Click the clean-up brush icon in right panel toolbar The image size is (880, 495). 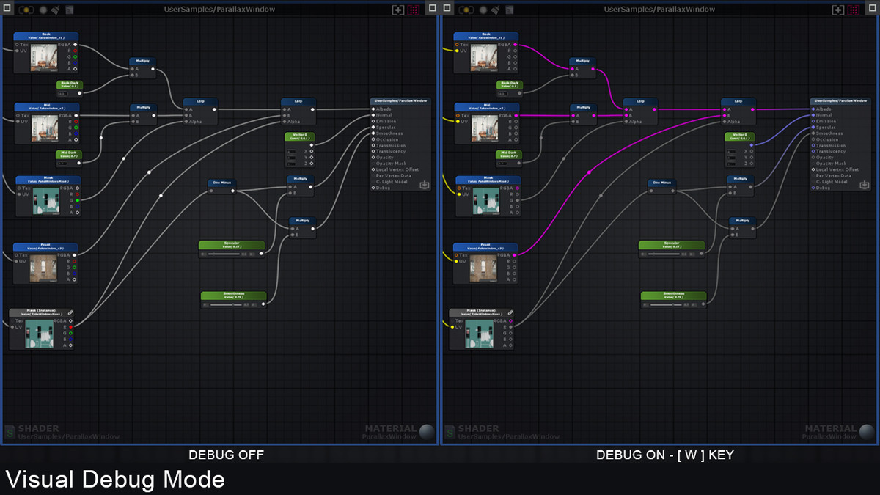coord(496,10)
